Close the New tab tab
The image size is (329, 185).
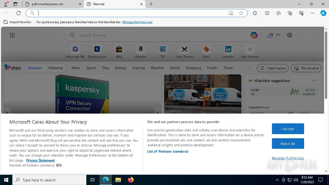141,4
